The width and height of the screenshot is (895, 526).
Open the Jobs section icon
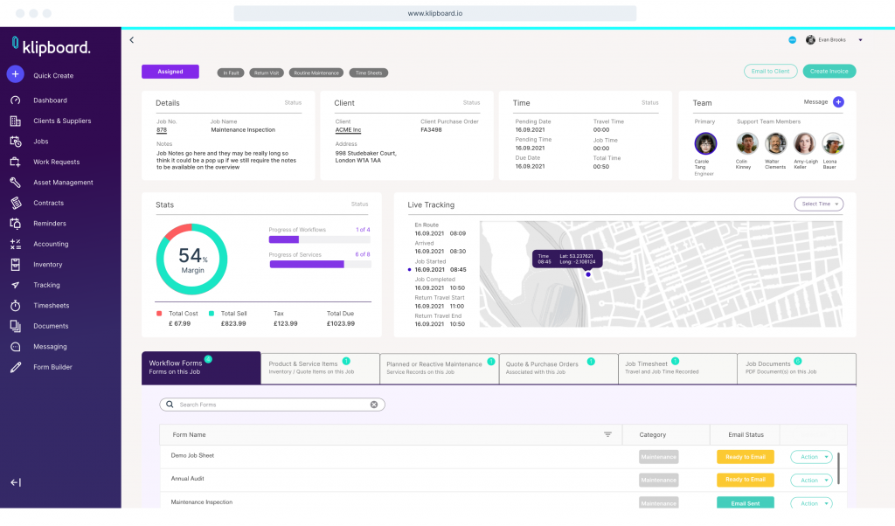coord(15,141)
